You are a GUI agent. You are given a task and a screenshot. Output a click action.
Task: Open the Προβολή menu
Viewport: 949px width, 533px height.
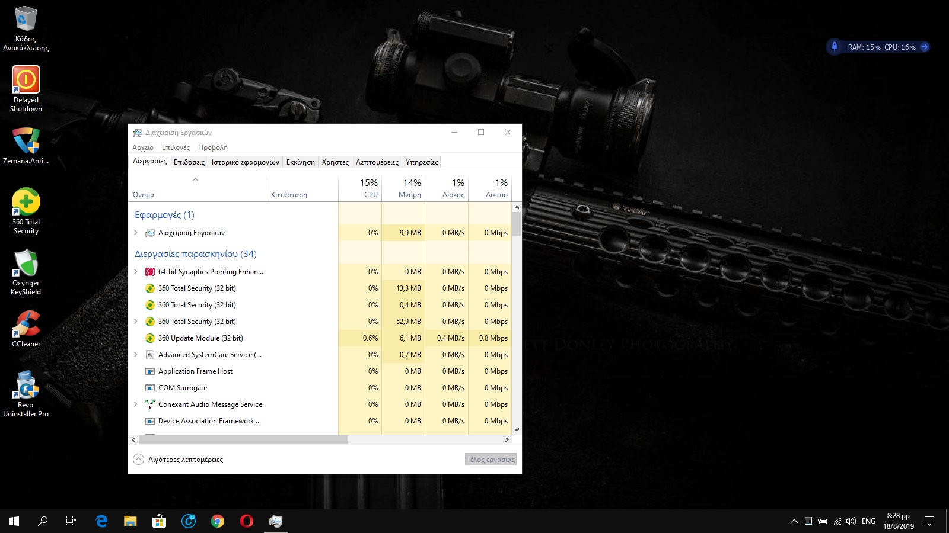pos(213,147)
